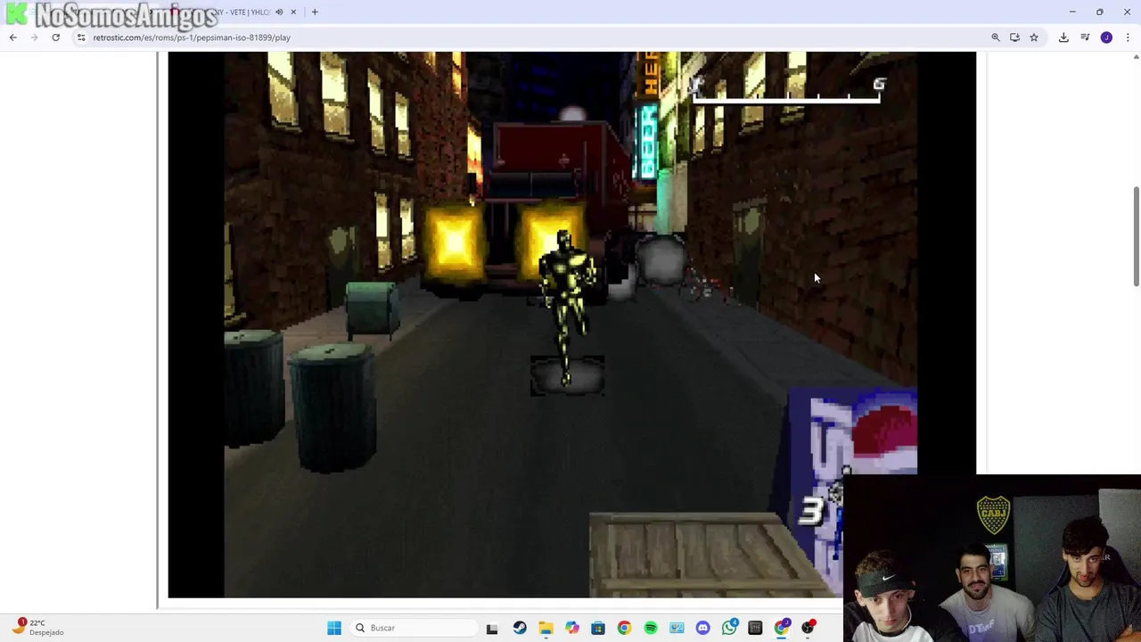Go back to the previous page
Image resolution: width=1141 pixels, height=642 pixels.
[x=12, y=37]
